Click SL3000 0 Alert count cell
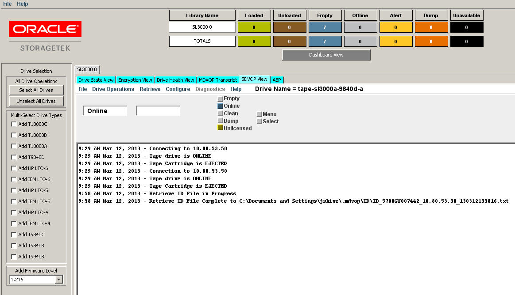Screen dimensions: 515x295 click(x=396, y=27)
